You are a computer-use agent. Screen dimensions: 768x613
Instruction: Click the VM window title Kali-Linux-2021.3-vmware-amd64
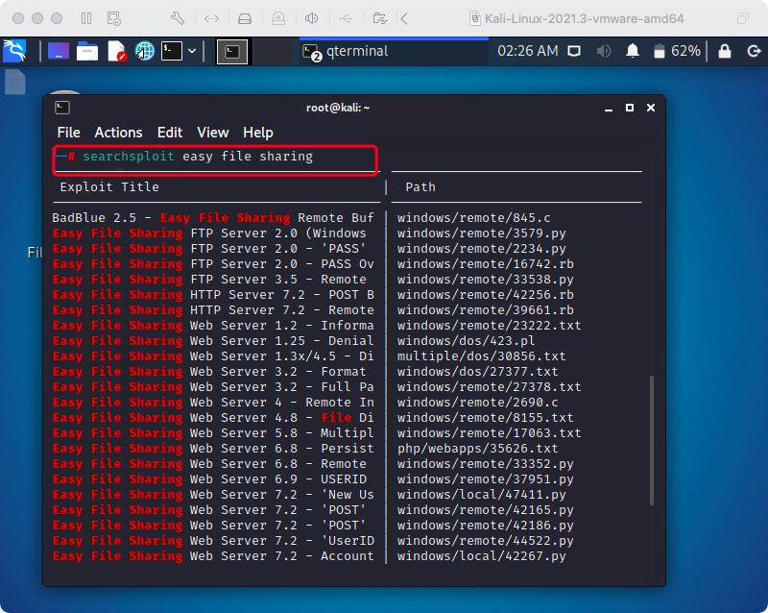tap(584, 18)
